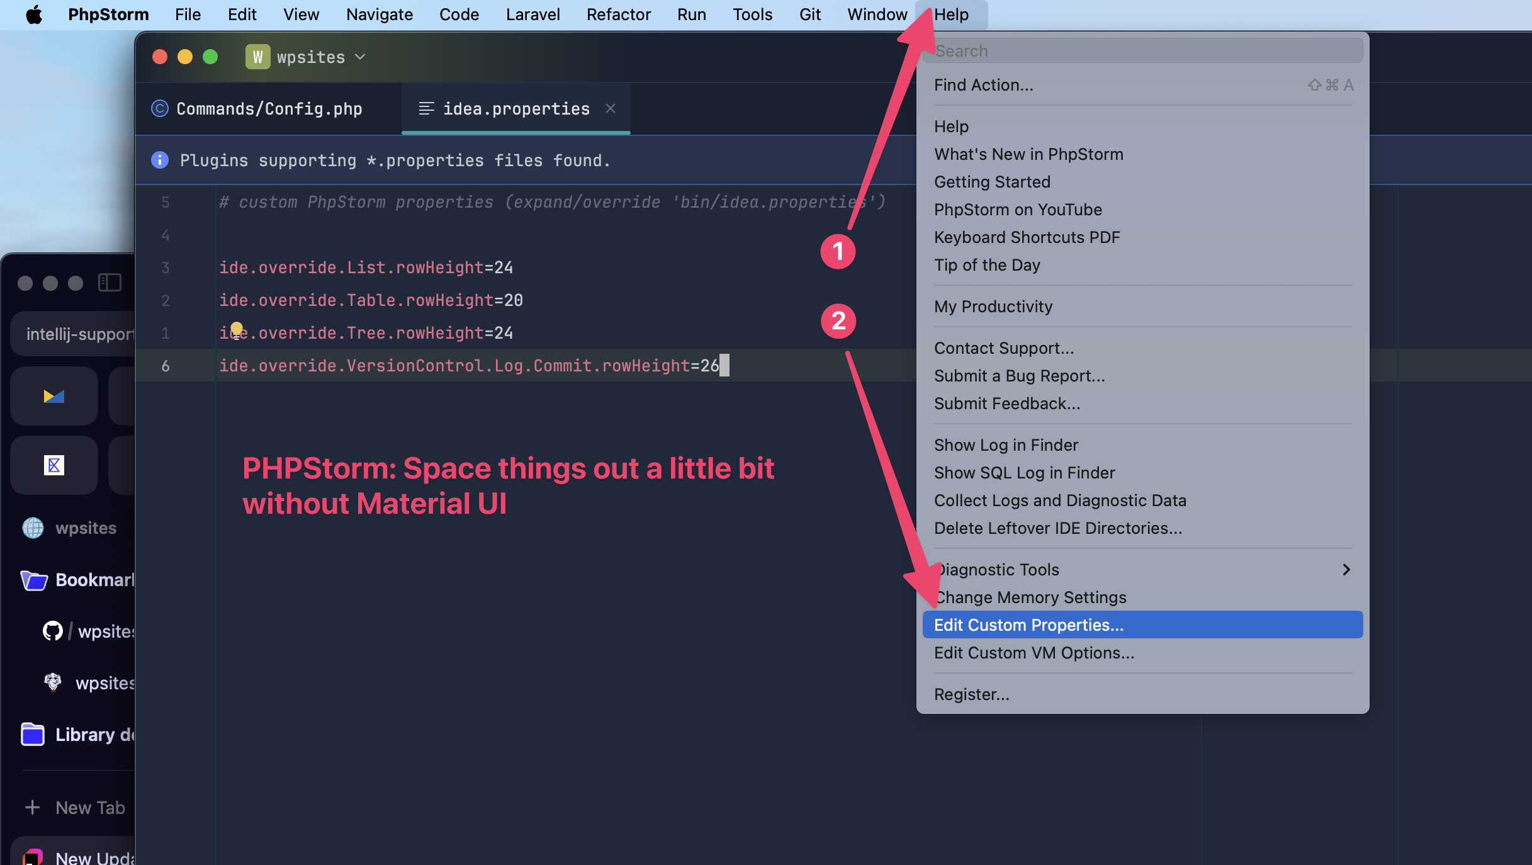This screenshot has height=865, width=1532.
Task: Open the View menu
Action: [301, 14]
